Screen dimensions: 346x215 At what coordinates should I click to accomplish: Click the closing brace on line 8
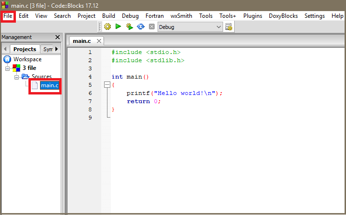113,109
